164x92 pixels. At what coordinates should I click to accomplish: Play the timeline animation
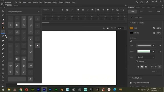point(108,10)
